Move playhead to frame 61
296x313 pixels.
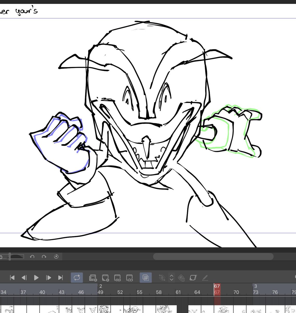(178, 292)
